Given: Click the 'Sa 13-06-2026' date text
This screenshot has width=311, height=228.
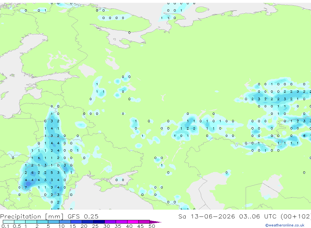Looking at the screenshot, I should 207,216.
